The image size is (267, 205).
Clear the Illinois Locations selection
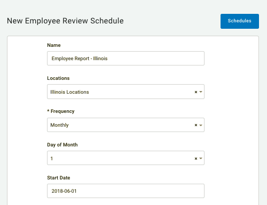click(x=196, y=92)
